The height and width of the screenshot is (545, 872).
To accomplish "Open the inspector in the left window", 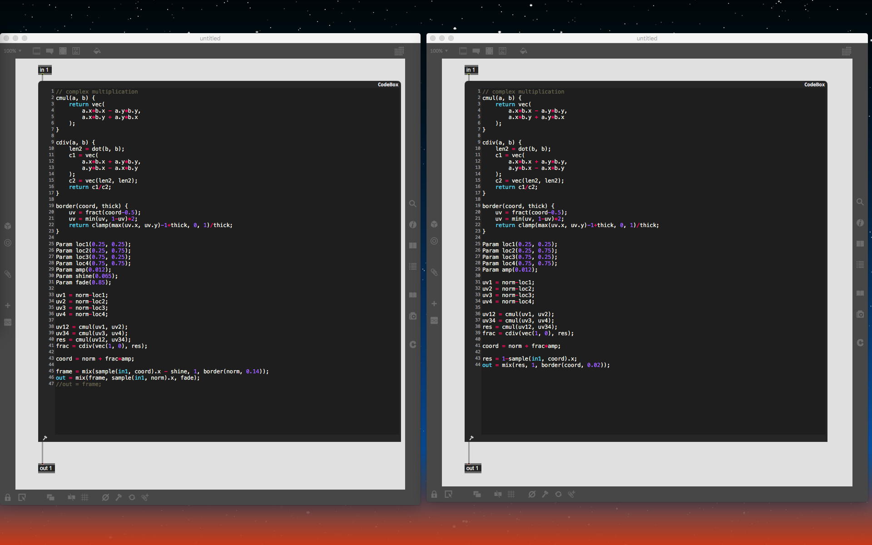I will point(412,225).
